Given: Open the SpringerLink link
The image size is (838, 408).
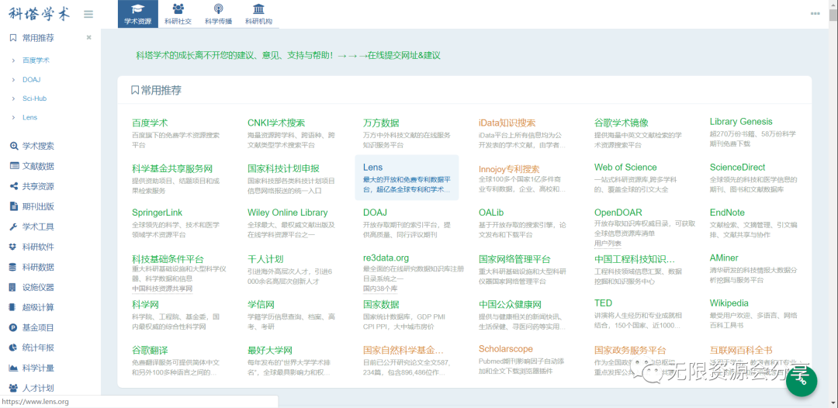Looking at the screenshot, I should (x=157, y=213).
